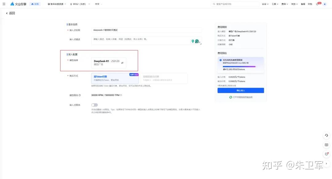
Task: Click the green shield icon under 确认接入
Action: pos(231,97)
